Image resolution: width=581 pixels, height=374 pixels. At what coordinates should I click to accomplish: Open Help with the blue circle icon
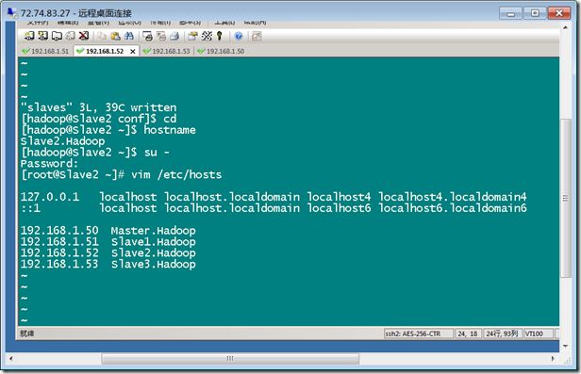(239, 36)
